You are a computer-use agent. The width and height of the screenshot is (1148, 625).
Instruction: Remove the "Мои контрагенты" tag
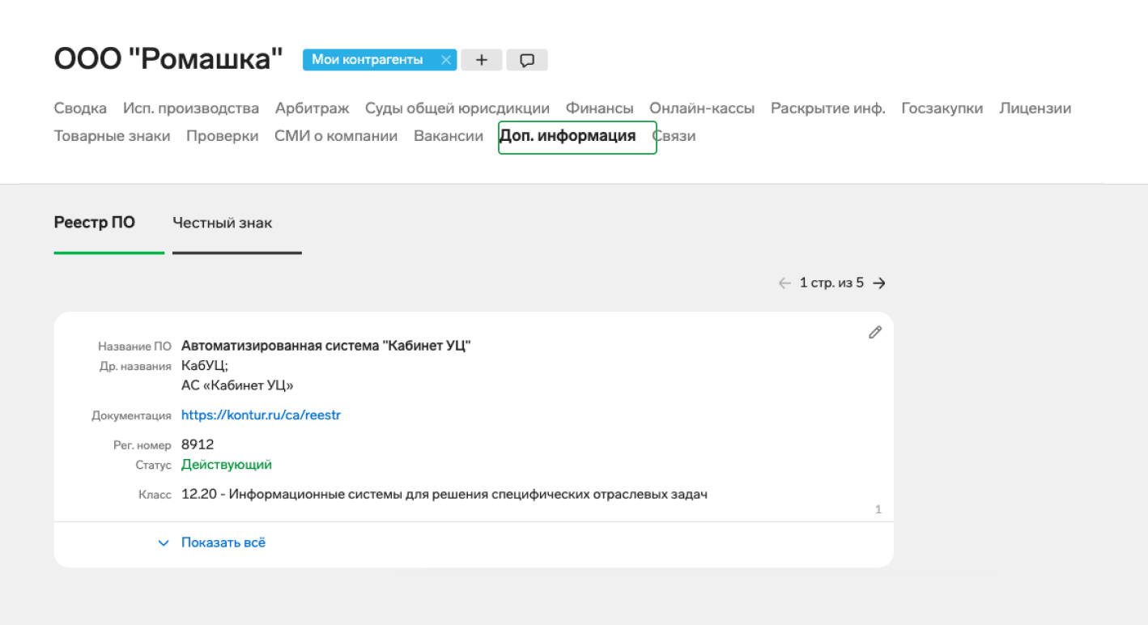pos(445,59)
